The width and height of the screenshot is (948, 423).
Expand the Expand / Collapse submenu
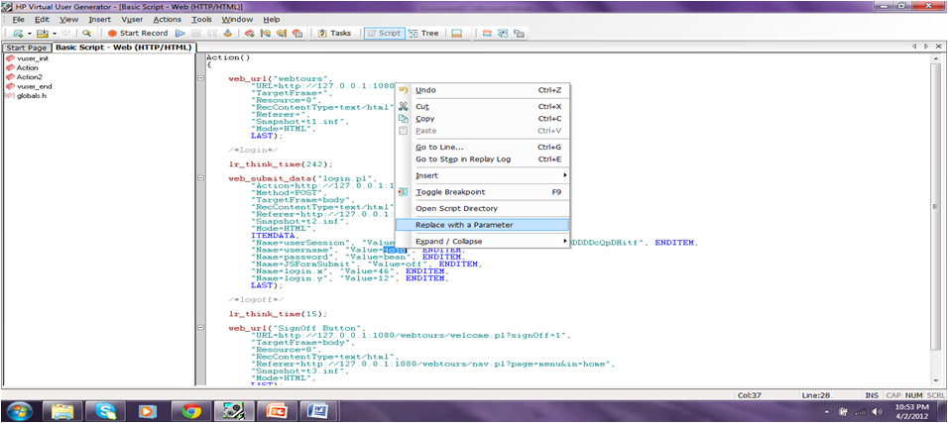(482, 241)
